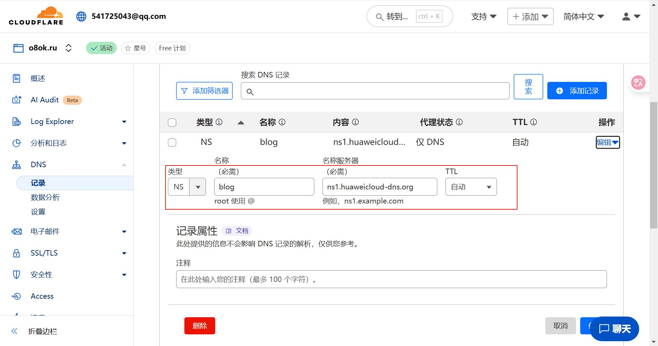The width and height of the screenshot is (658, 346).
Task: Click the 注释 comment input field
Action: 391,279
